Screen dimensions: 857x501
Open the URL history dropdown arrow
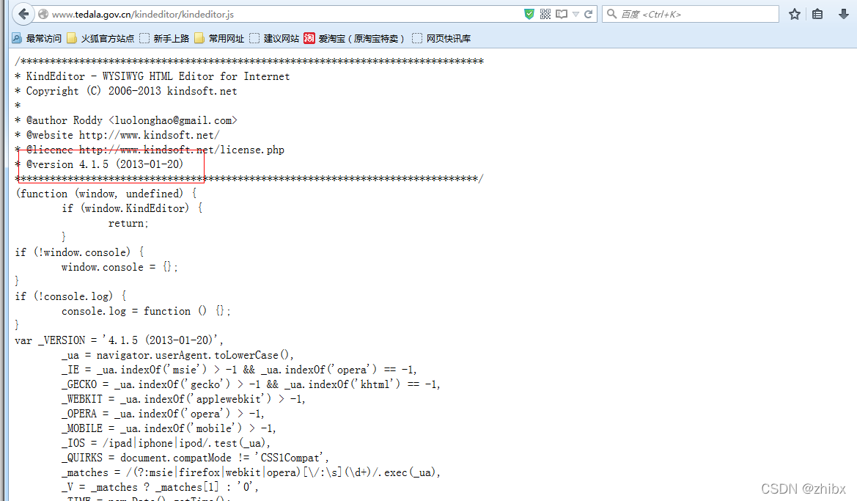pos(575,14)
